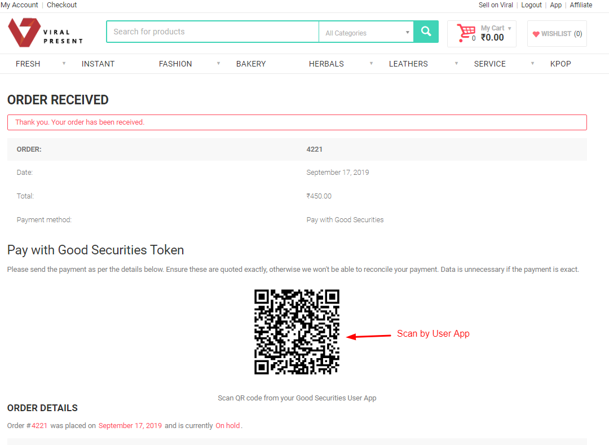Expand the My Cart dropdown arrow

pos(510,28)
